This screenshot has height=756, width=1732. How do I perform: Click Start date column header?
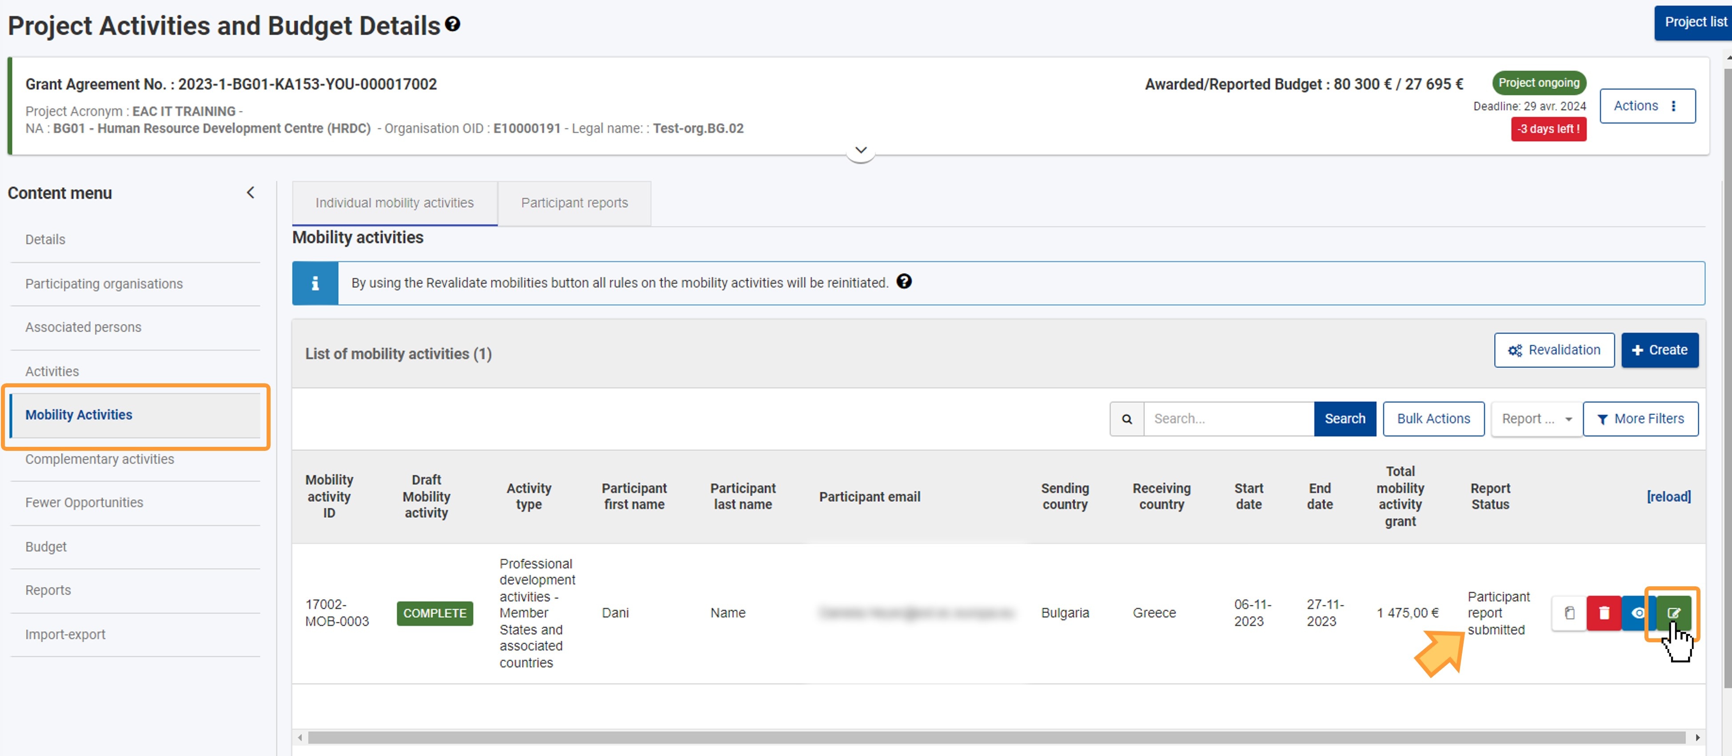pos(1249,497)
